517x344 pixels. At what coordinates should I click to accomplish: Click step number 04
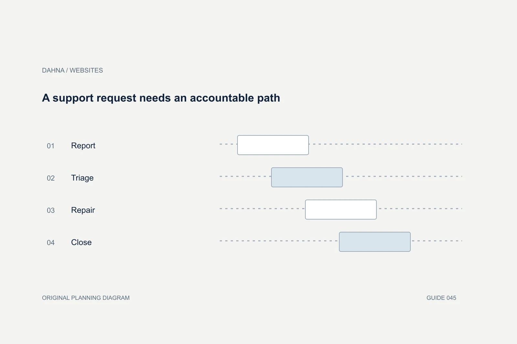coord(51,243)
